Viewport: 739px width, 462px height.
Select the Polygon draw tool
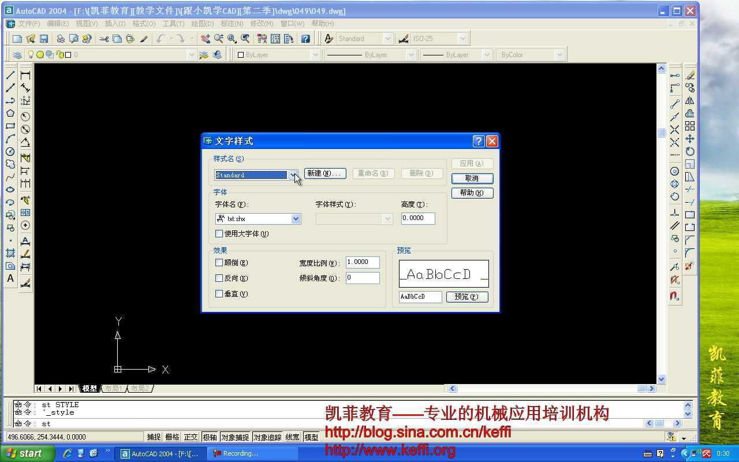click(x=10, y=113)
